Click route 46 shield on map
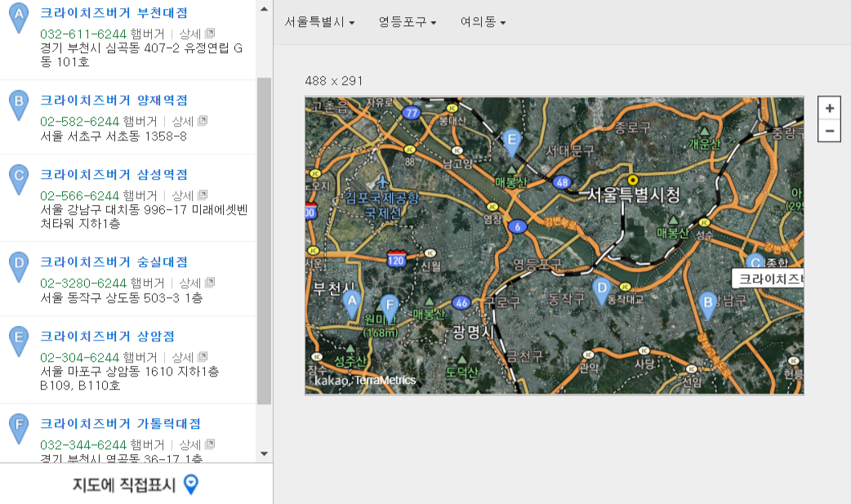Screen dimensions: 851x504 point(461,303)
